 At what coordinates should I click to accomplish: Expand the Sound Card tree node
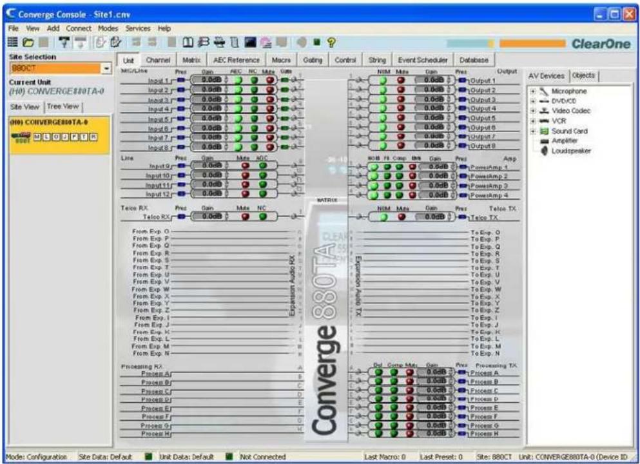(533, 131)
